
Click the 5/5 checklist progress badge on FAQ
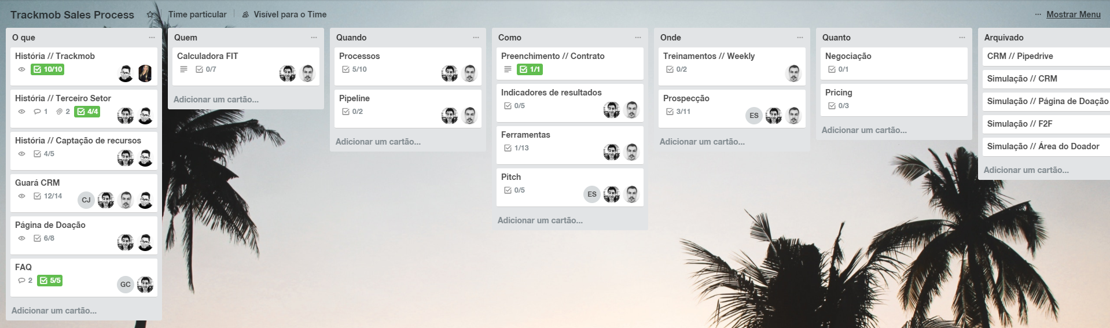50,281
